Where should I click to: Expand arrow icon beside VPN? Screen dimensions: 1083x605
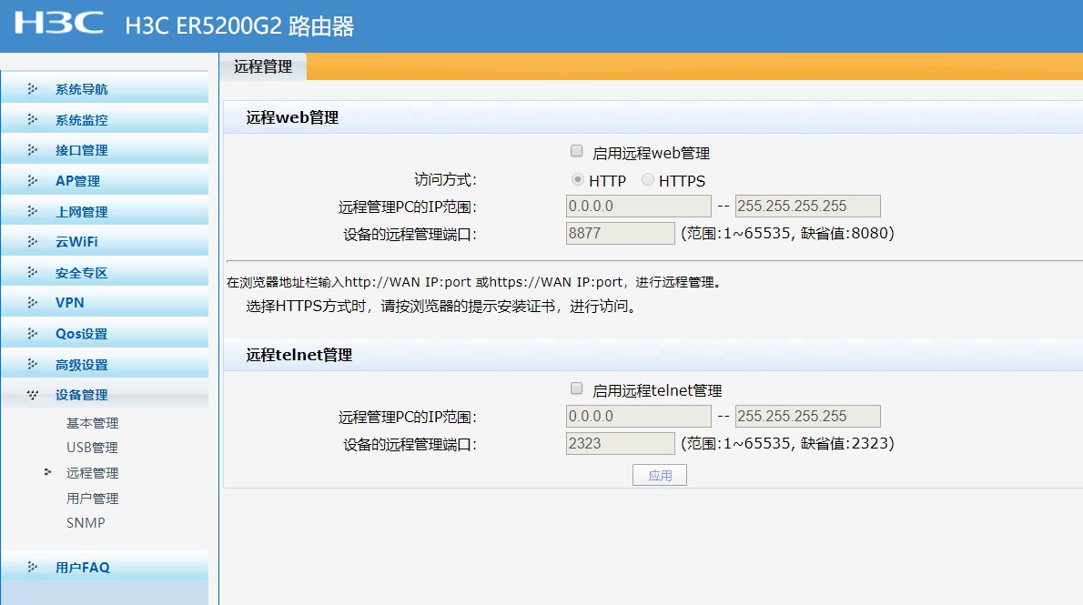[33, 302]
